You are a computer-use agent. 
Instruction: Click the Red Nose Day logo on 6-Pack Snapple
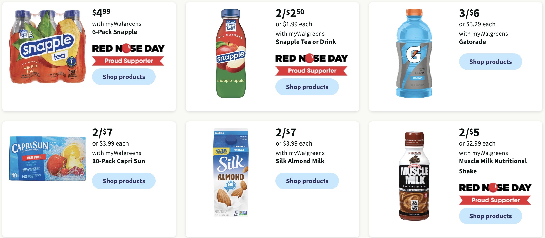tap(128, 48)
